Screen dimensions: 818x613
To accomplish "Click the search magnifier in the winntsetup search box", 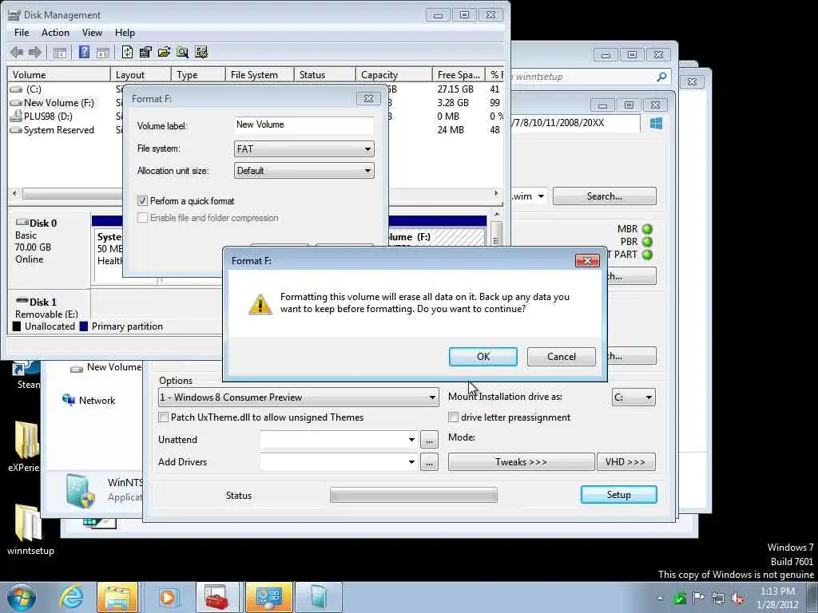I will tap(661, 77).
